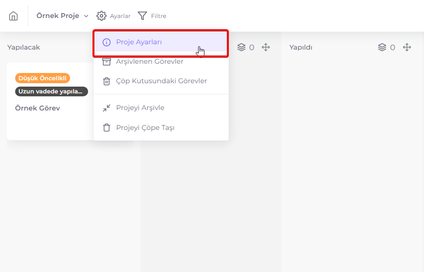This screenshot has width=424, height=272.
Task: Click the collapse arrows icon for Projeyi Arşivle
Action: coord(107,108)
